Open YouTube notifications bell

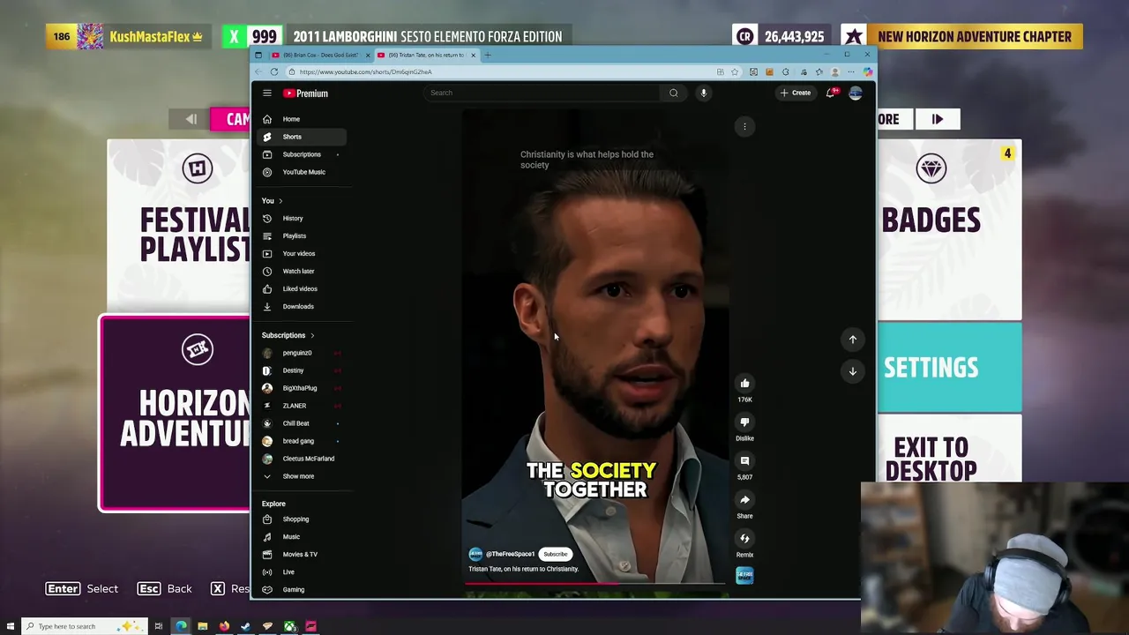point(831,93)
